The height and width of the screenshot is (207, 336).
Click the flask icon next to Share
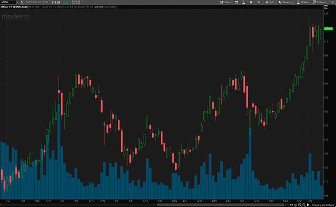243,2
